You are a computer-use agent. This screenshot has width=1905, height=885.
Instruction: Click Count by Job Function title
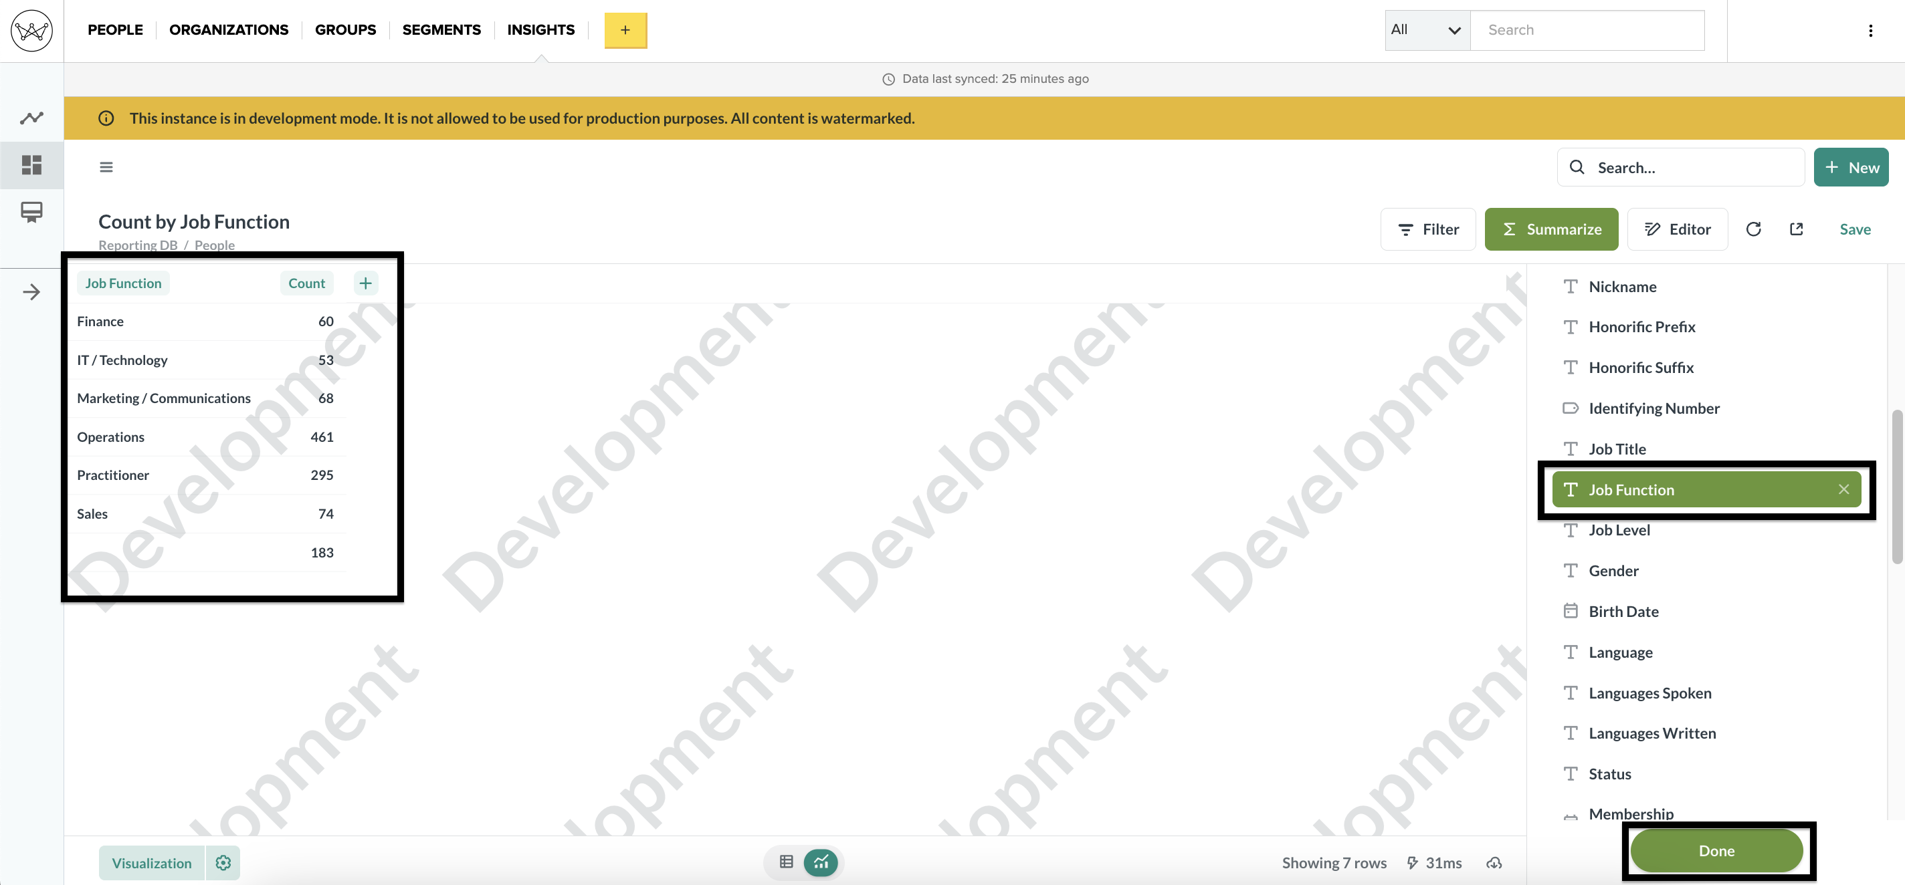[x=194, y=222]
